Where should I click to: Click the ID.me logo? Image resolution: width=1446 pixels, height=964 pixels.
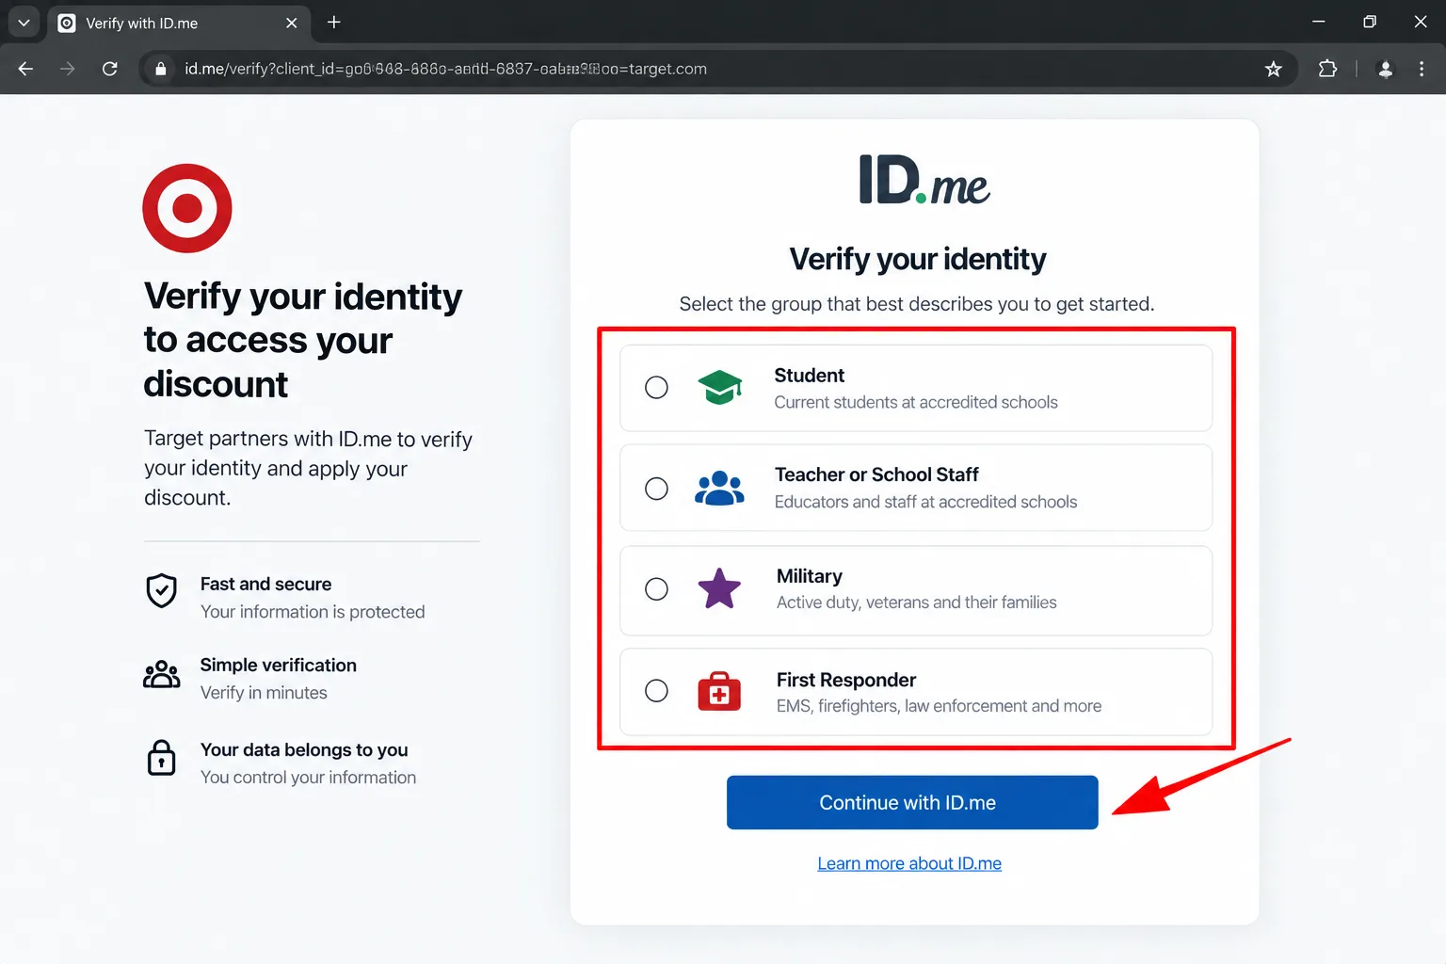pyautogui.click(x=924, y=180)
